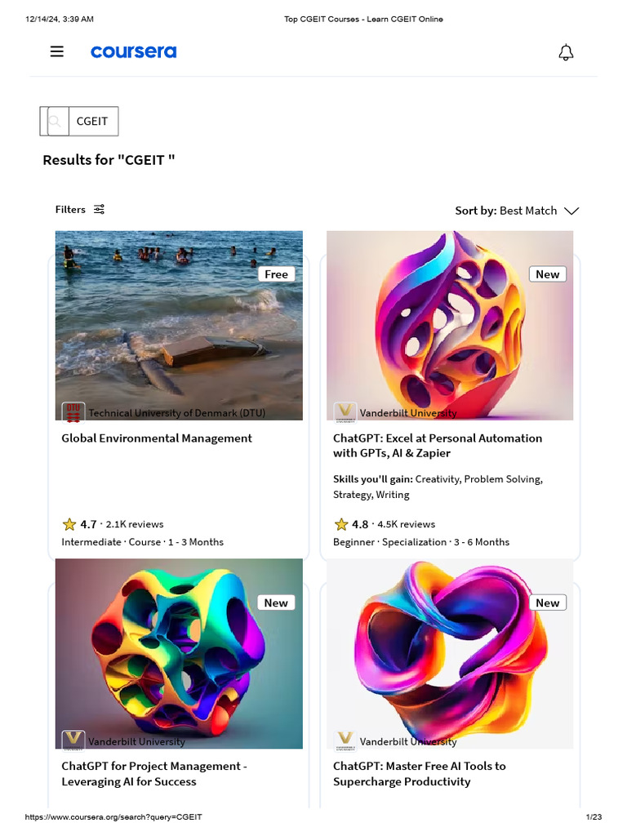The image size is (627, 836).
Task: Open ChatGPT for Project Management course title
Action: point(154,774)
